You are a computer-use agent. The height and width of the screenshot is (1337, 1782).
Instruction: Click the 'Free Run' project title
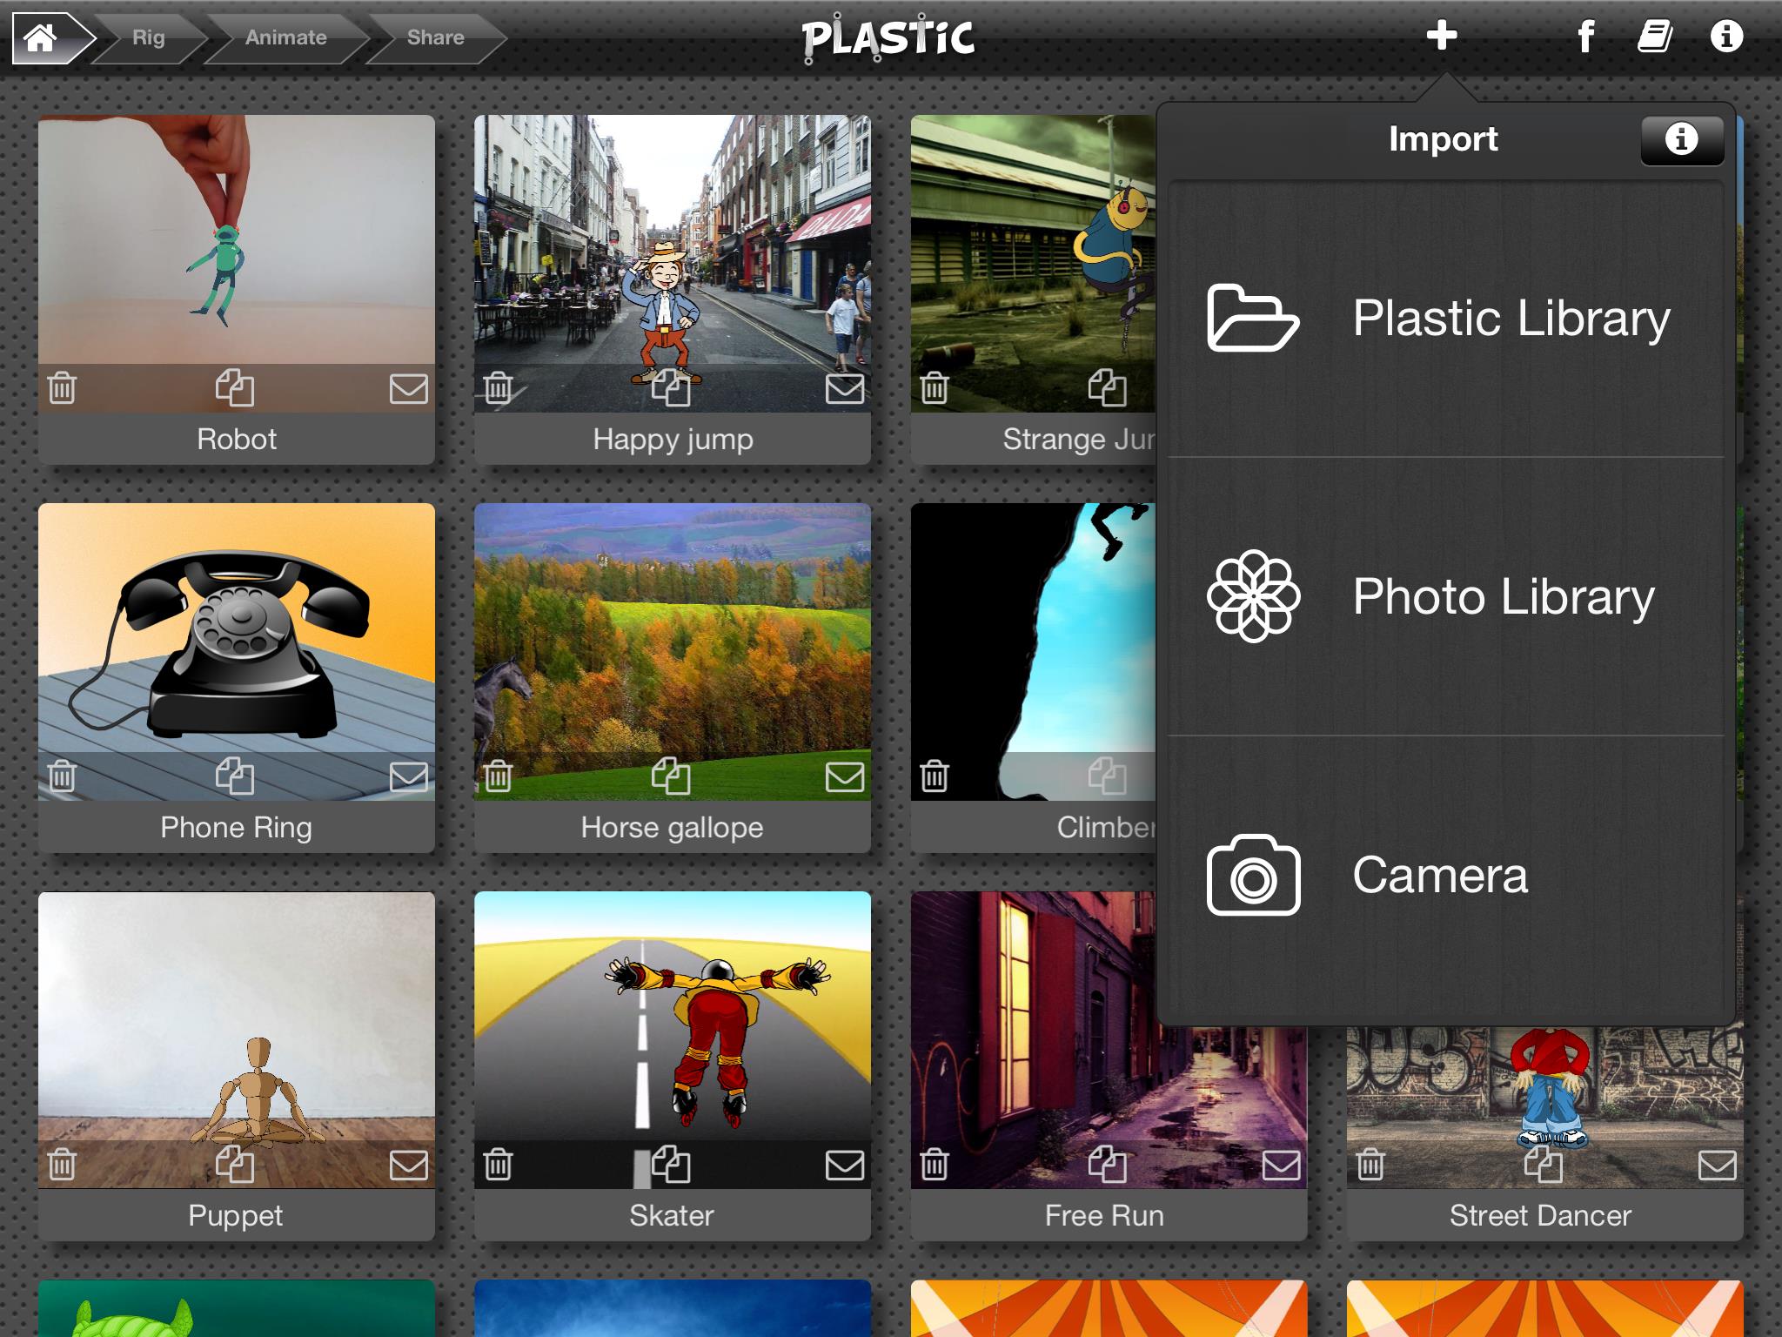(1105, 1215)
